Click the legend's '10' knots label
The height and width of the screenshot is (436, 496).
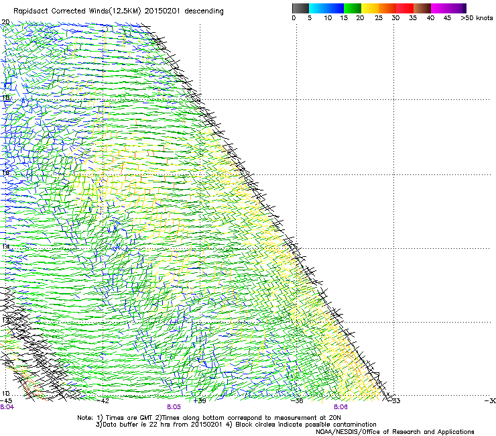[x=328, y=18]
